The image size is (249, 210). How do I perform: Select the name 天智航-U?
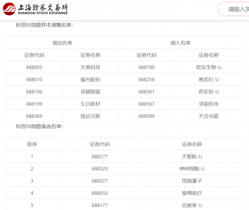click(x=192, y=156)
